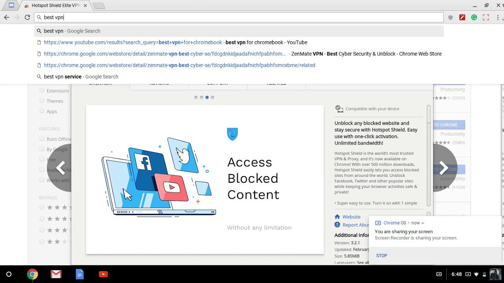Viewport: 504px width, 283px height.
Task: Jump to second carousel dot
Action: [x=201, y=97]
